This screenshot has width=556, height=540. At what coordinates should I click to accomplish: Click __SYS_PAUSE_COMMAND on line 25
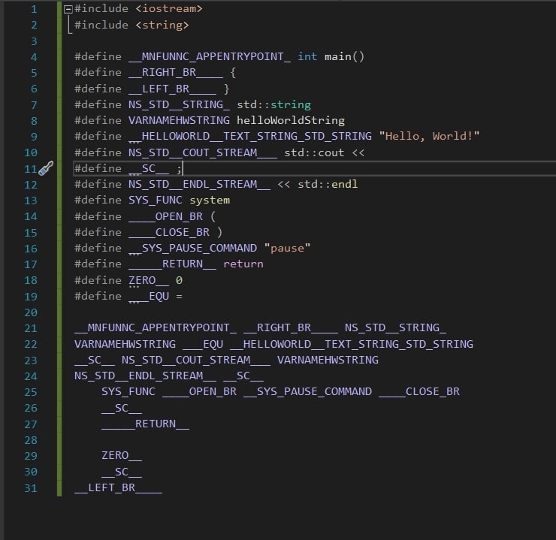click(307, 391)
